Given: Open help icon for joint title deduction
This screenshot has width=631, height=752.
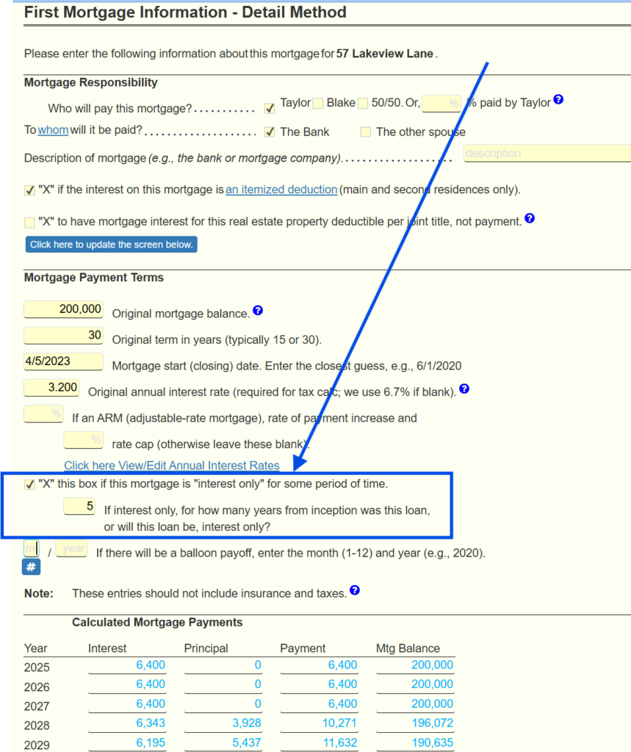Looking at the screenshot, I should (530, 219).
